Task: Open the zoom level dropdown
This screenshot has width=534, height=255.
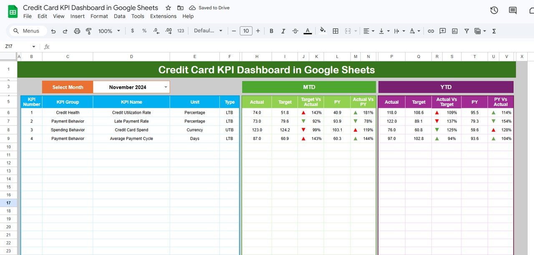Action: click(x=109, y=30)
